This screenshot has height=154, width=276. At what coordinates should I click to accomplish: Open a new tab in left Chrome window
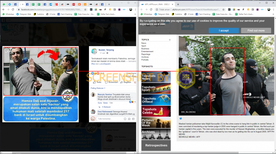109,4
